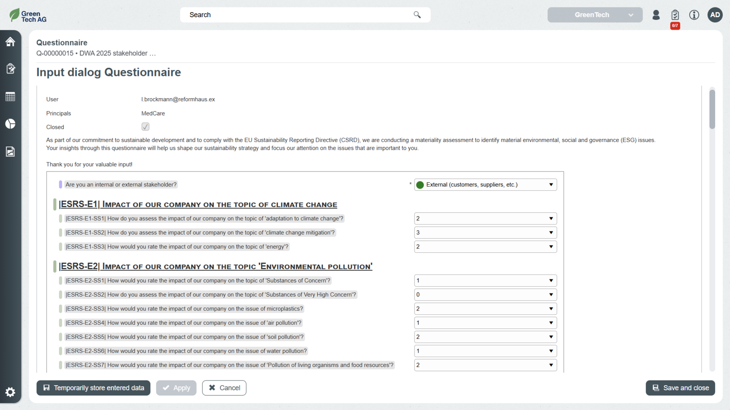This screenshot has width=730, height=410.
Task: Open the ESRS-E1-SS2 climate change mitigation dropdown
Action: tap(485, 233)
